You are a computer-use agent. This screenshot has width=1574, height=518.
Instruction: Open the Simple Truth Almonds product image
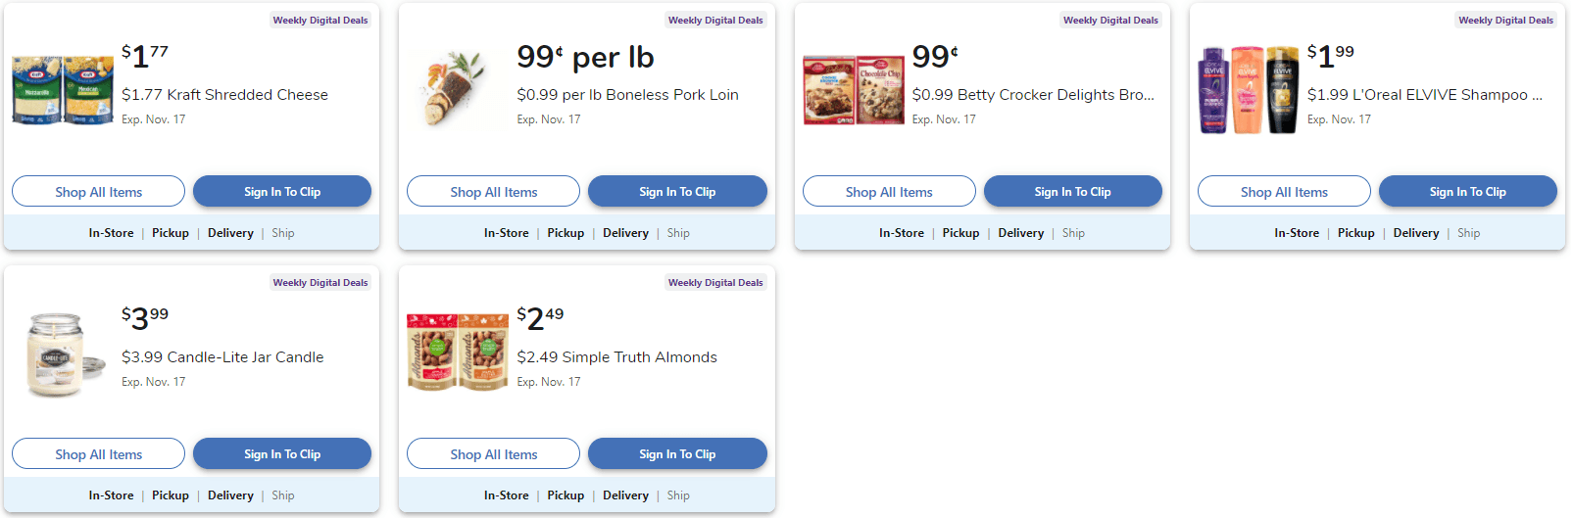coord(458,353)
